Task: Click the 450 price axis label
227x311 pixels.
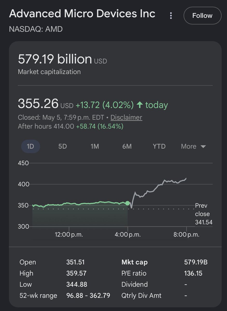Action: [23, 163]
